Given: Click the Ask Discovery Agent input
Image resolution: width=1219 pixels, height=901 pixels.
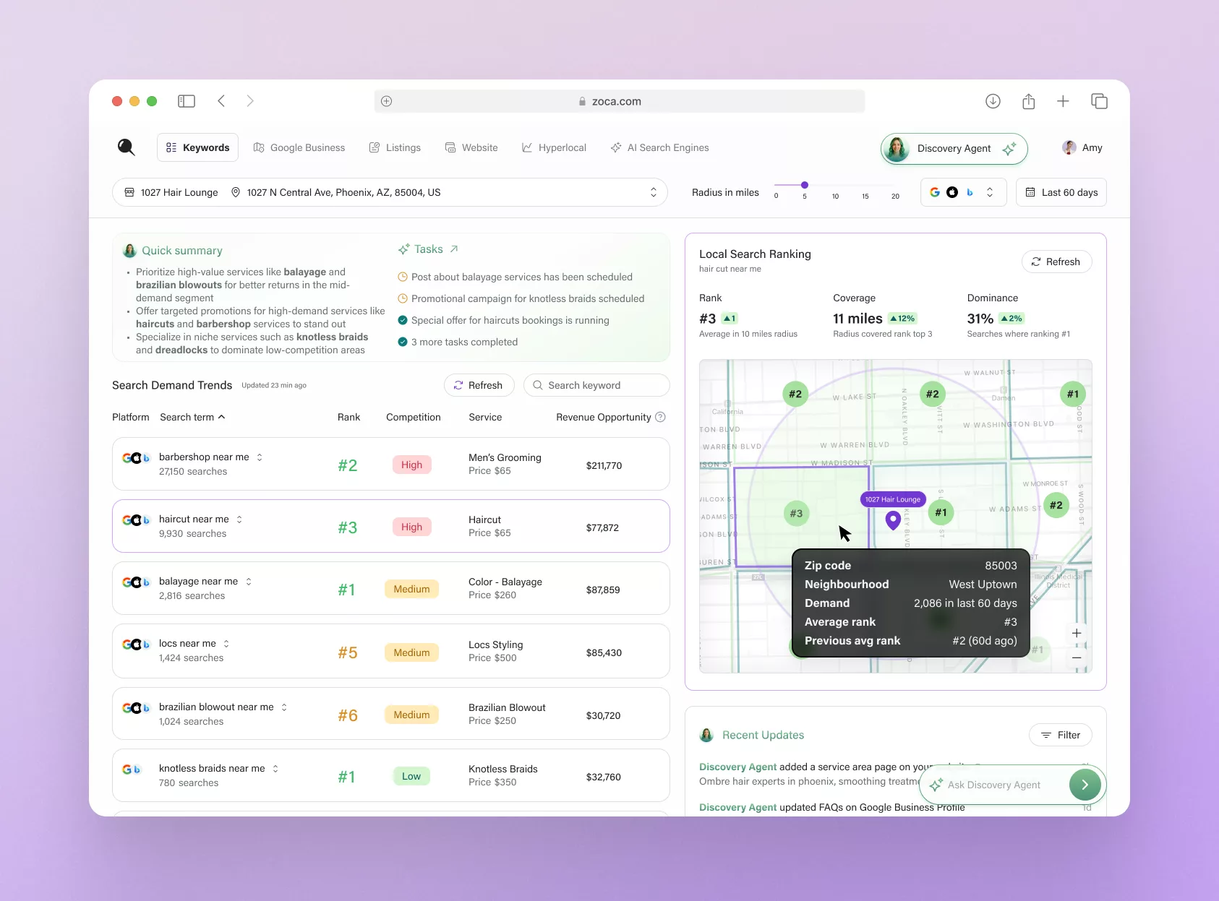Looking at the screenshot, I should tap(993, 785).
